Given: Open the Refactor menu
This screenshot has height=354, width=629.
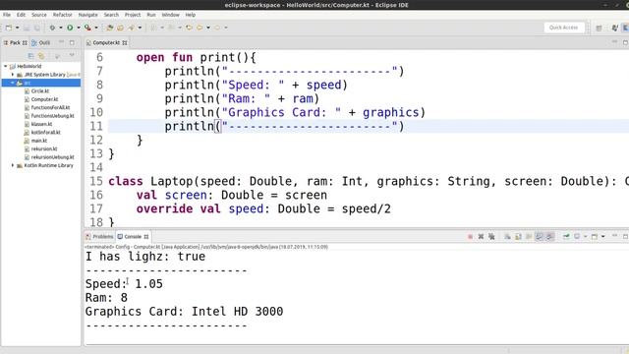Looking at the screenshot, I should pos(63,15).
